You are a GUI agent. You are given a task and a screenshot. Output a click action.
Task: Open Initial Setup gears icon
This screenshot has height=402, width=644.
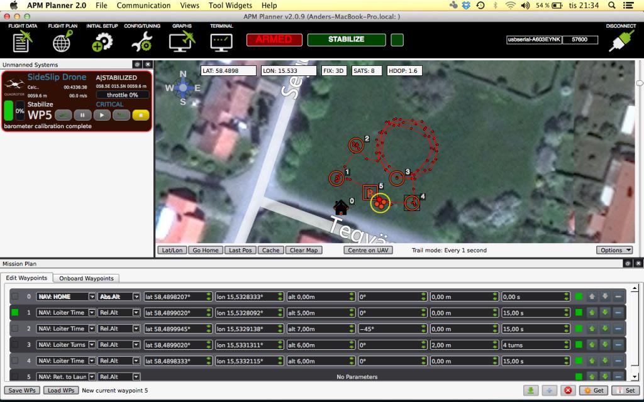(102, 42)
